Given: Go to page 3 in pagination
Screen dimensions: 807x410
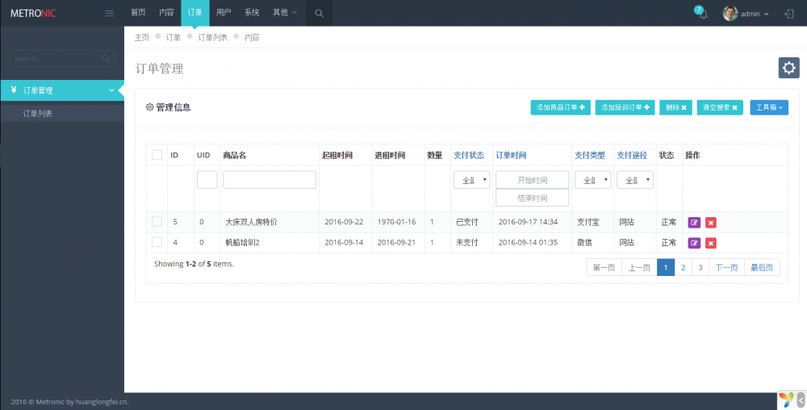Looking at the screenshot, I should coord(700,267).
